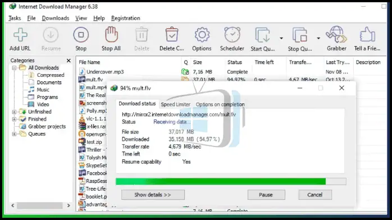
Task: Click the Stop Queue icon
Action: tap(299, 35)
